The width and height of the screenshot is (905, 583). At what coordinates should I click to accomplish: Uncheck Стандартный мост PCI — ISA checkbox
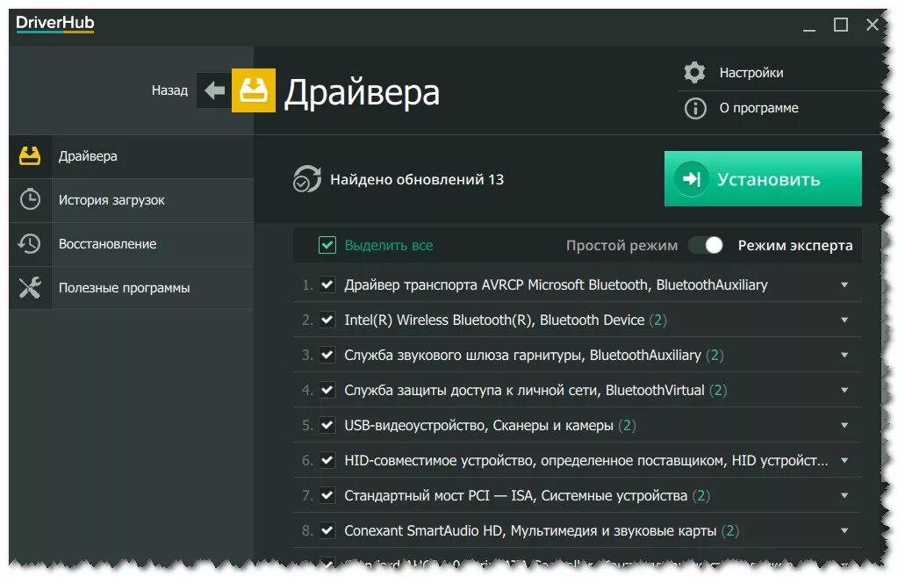click(327, 496)
